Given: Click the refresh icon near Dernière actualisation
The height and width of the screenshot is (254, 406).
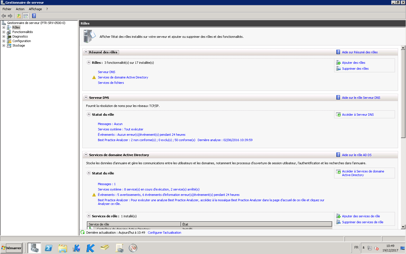Looking at the screenshot, I should click(x=83, y=232).
